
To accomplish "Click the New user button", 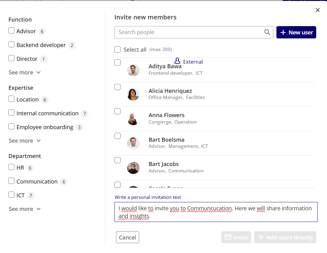I will [x=296, y=32].
